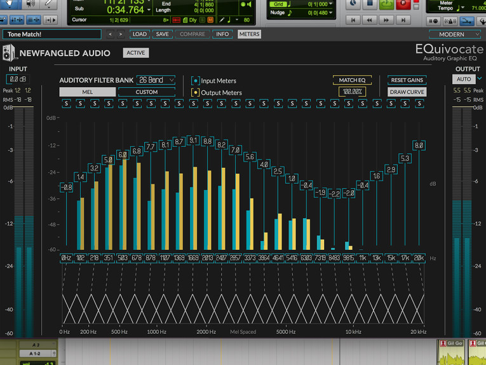Solo the 1107 Hz band

(165, 104)
